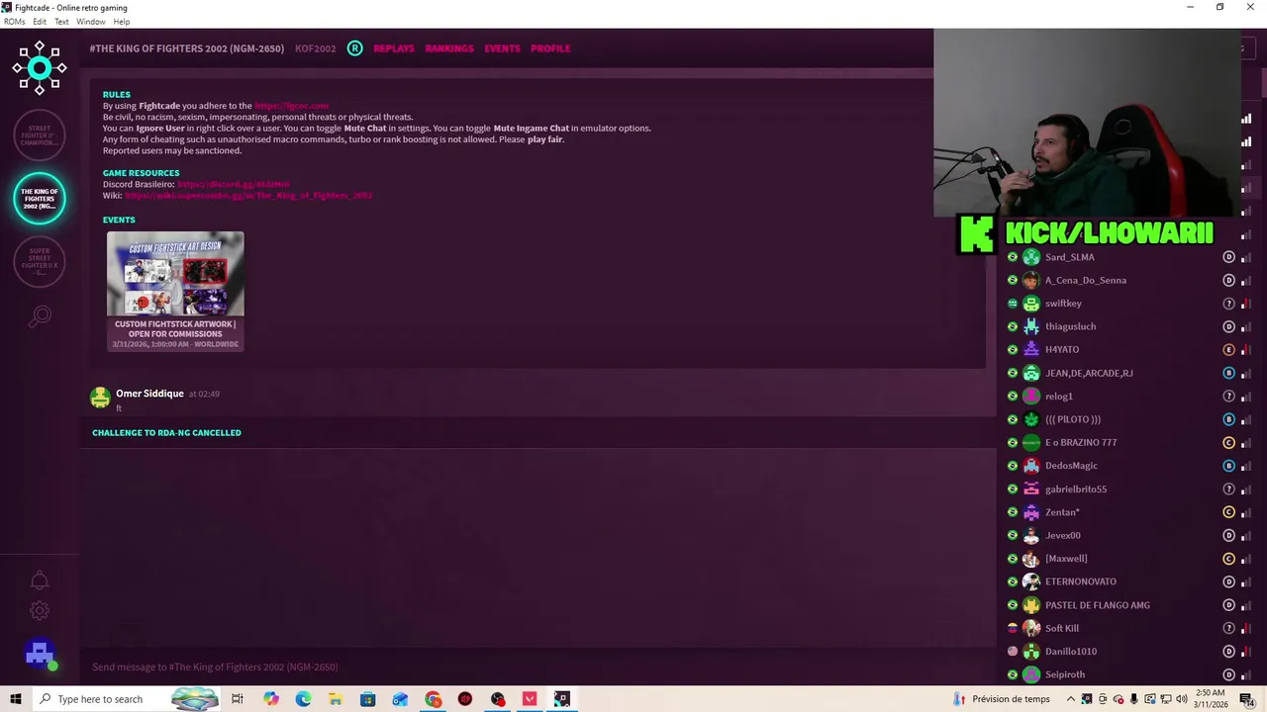
Task: Open Fightcade settings gear
Action: (40, 611)
